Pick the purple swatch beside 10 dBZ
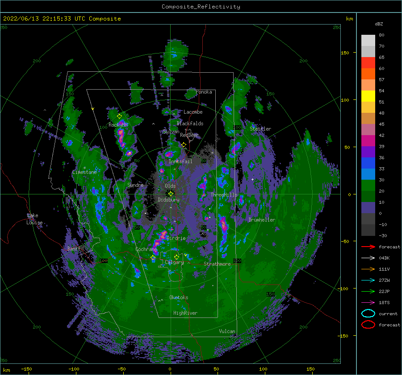 [368, 207]
